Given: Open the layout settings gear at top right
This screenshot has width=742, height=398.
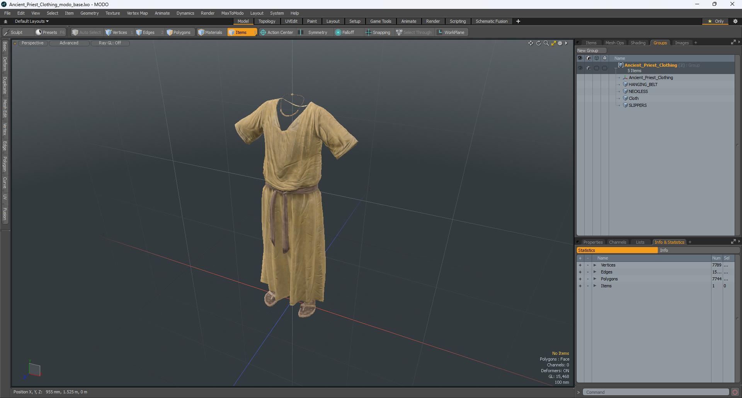Looking at the screenshot, I should (x=735, y=21).
